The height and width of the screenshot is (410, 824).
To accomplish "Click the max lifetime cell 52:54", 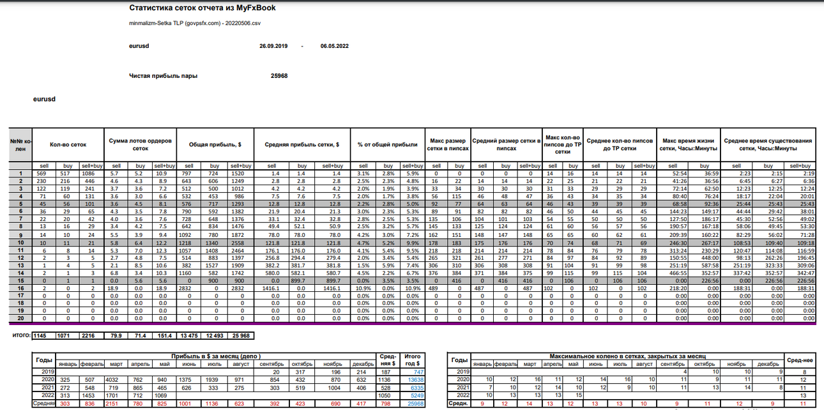I will tap(674, 173).
